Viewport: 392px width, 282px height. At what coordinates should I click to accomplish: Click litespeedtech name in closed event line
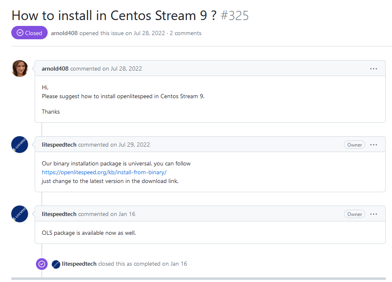tap(79, 264)
